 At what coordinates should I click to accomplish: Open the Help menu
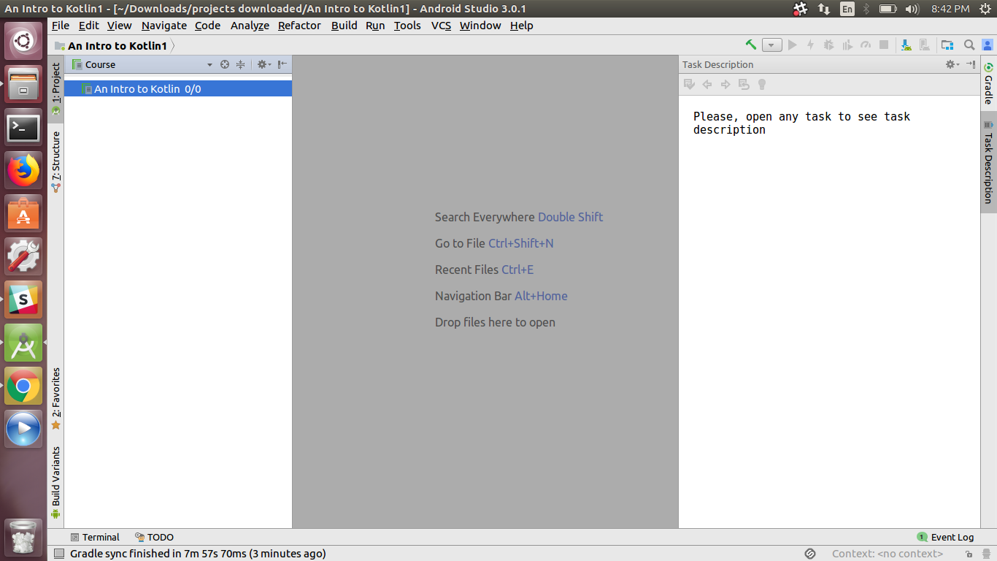[x=521, y=26]
